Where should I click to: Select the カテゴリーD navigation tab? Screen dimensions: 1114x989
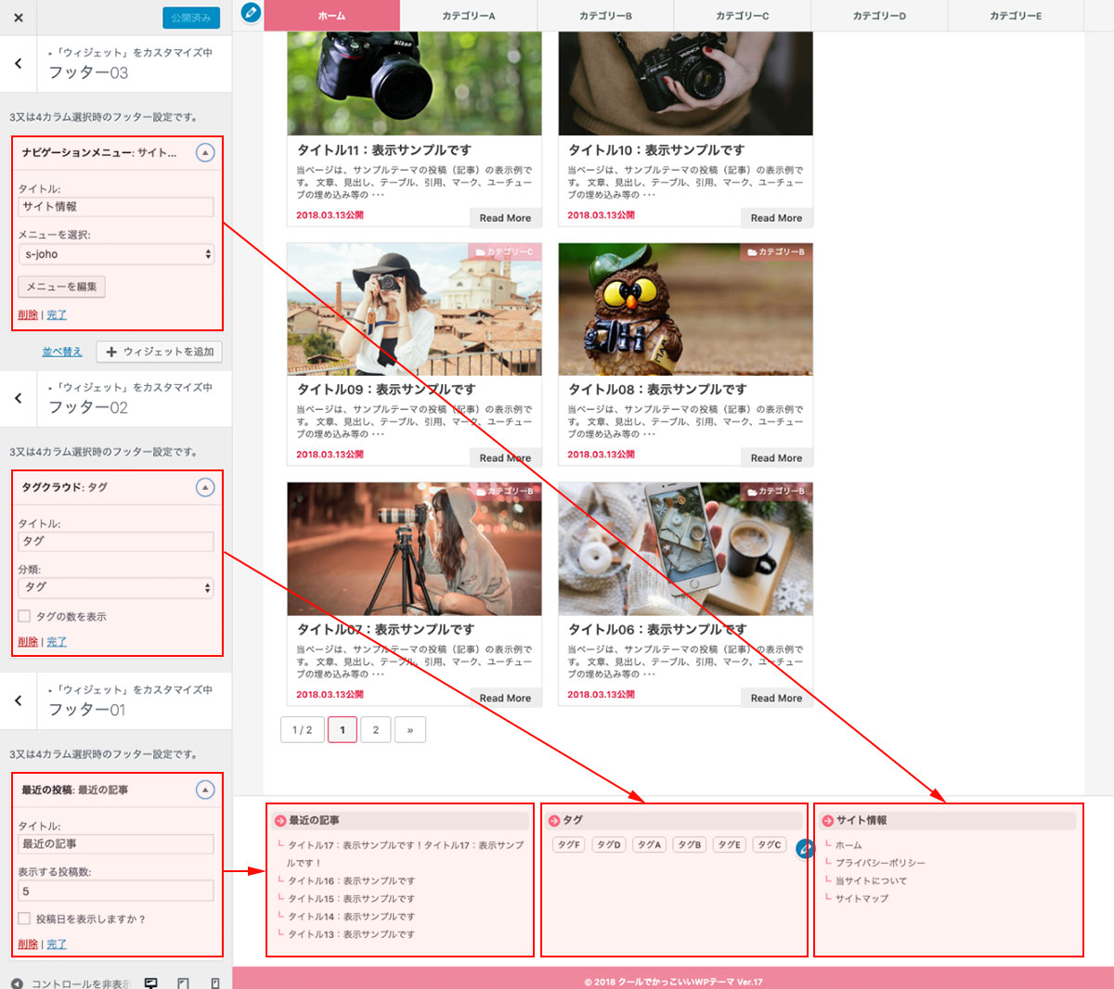[x=879, y=16]
